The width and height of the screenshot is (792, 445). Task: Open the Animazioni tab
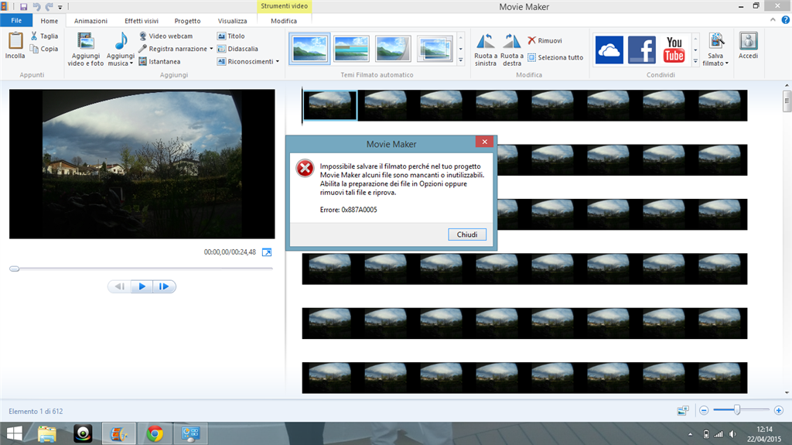(90, 21)
